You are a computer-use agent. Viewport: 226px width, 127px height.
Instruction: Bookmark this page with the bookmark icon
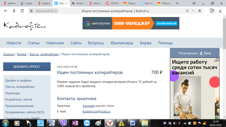[x=200, y=11]
